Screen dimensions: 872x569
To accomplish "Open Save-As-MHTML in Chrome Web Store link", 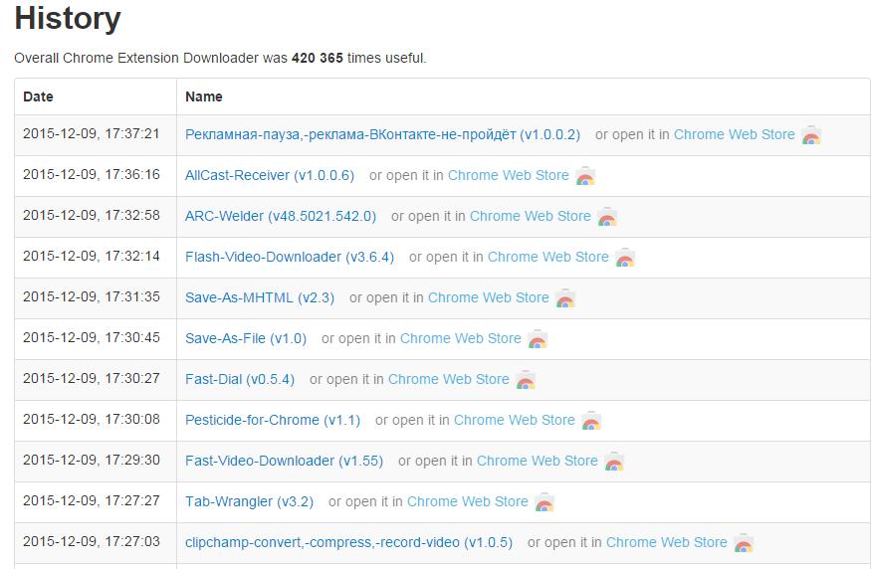I will (x=489, y=297).
